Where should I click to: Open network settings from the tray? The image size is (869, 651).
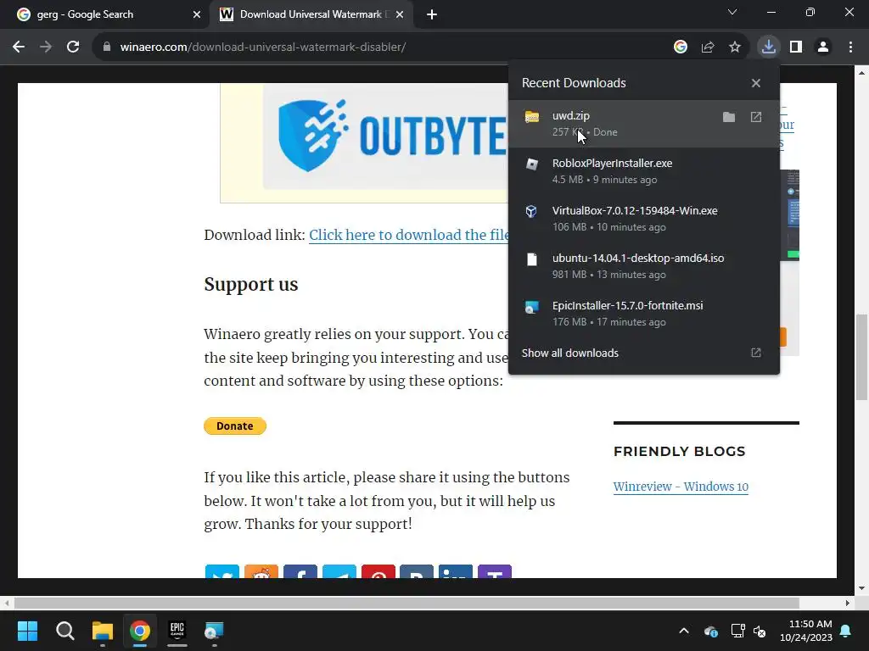click(x=737, y=631)
